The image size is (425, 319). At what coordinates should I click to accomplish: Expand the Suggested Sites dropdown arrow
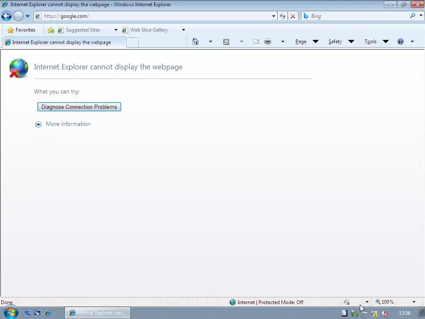116,30
